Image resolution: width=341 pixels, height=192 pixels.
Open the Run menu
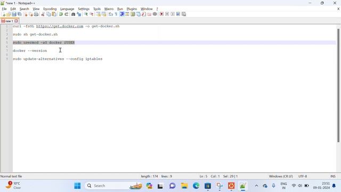pyautogui.click(x=120, y=9)
